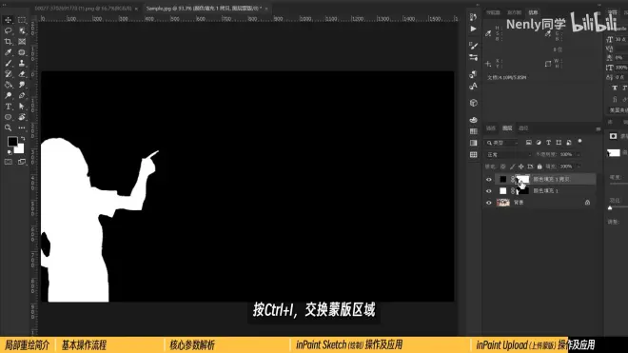Select the Paint Bucket tool
628x353 pixels.
tap(8, 85)
